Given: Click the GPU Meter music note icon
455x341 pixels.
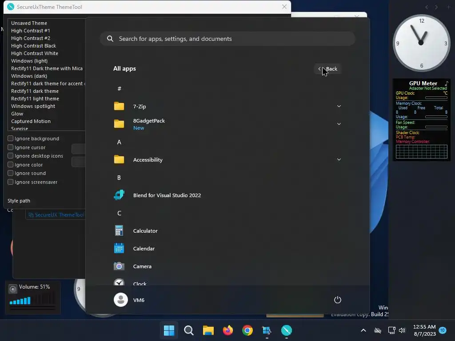Looking at the screenshot, I should (446, 83).
